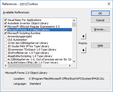This screenshot has height=92, width=113.
Task: Enable the OLE Automation reference
Action: click(x=6, y=40)
